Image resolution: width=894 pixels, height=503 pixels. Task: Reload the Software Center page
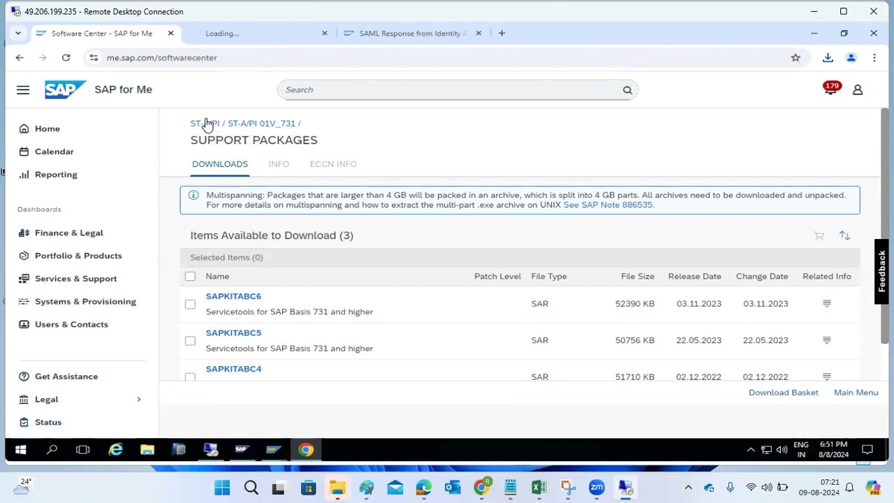click(66, 58)
